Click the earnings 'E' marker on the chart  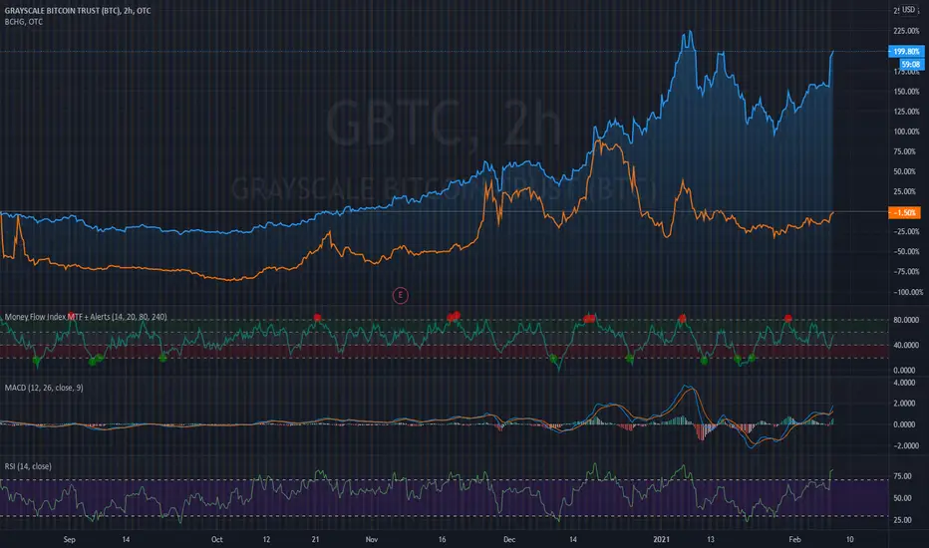(x=401, y=295)
